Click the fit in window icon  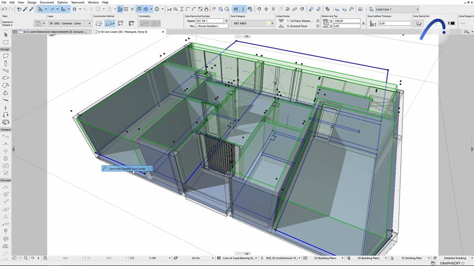(45, 258)
